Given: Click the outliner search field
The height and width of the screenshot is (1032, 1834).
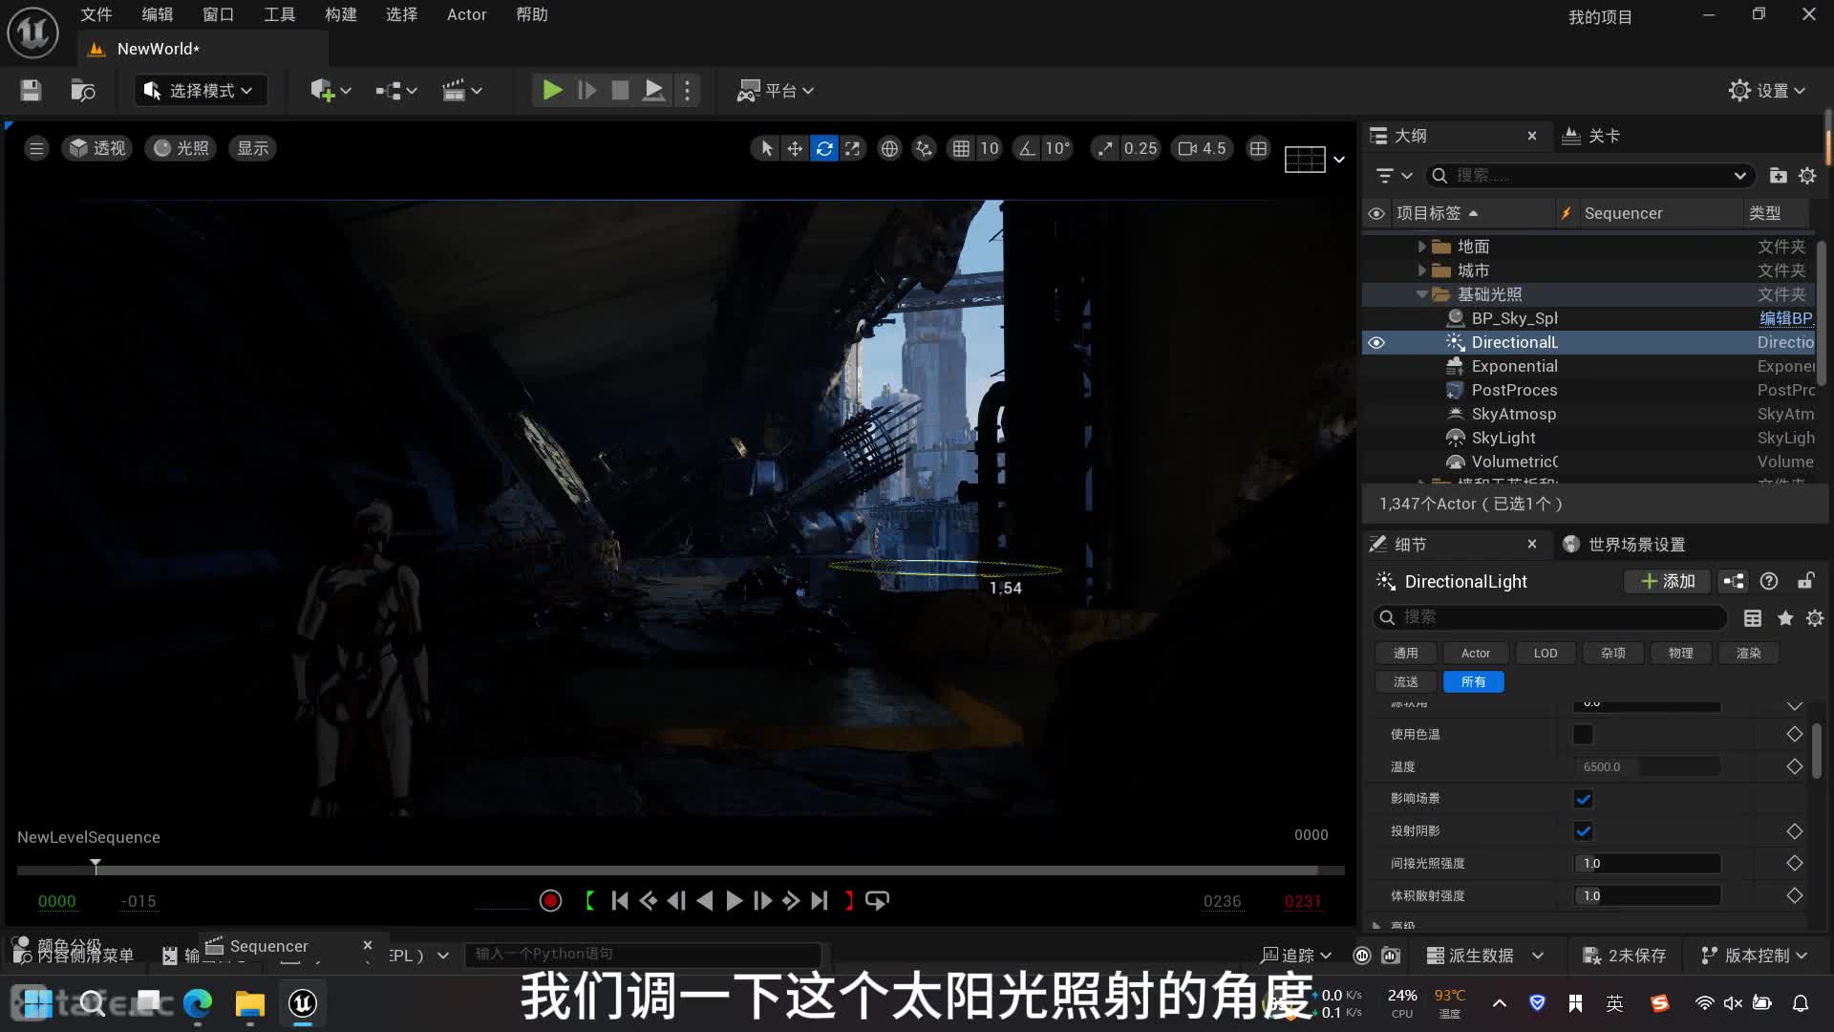Looking at the screenshot, I should pyautogui.click(x=1590, y=176).
